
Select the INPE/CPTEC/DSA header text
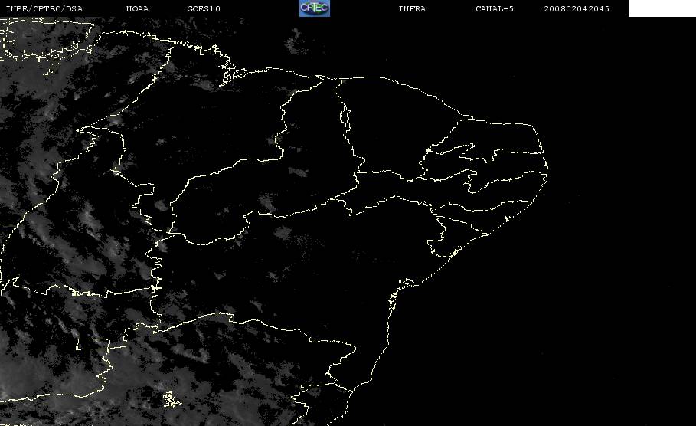(44, 8)
